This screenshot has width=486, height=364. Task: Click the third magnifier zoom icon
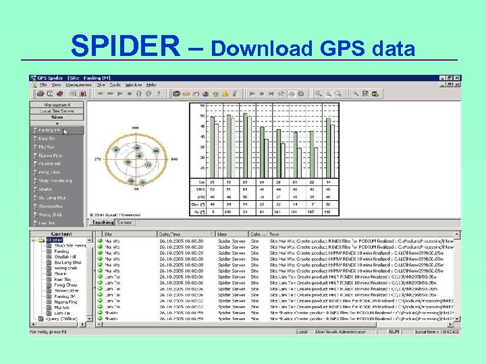[x=338, y=94]
